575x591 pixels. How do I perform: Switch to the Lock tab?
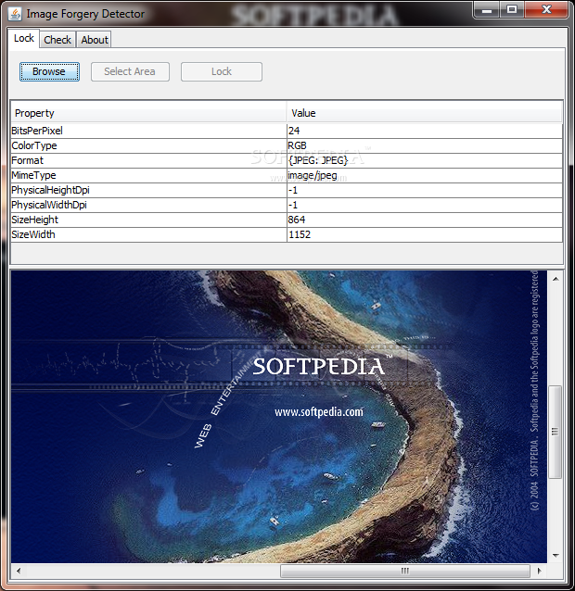24,39
